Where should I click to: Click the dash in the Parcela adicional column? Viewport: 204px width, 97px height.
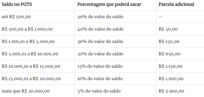pos(160,17)
